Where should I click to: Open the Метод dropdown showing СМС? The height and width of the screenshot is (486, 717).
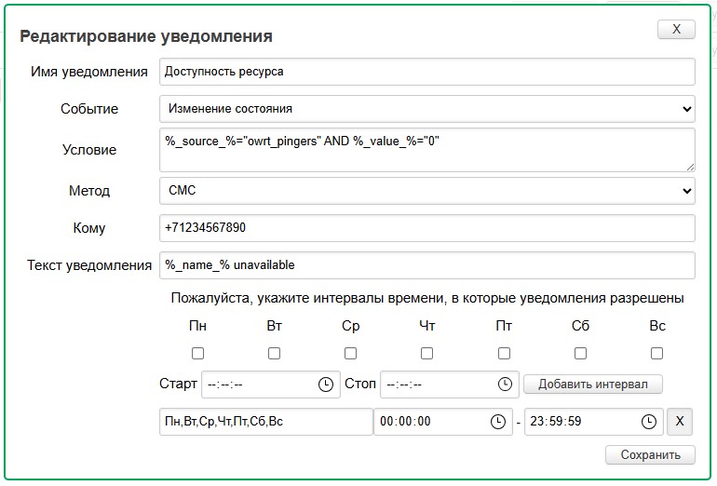pyautogui.click(x=426, y=191)
